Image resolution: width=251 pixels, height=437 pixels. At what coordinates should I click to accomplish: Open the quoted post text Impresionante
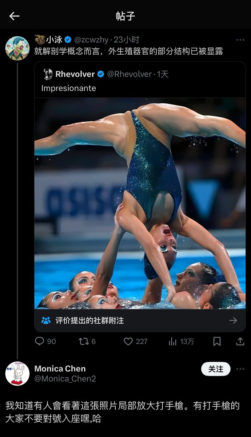(x=68, y=88)
